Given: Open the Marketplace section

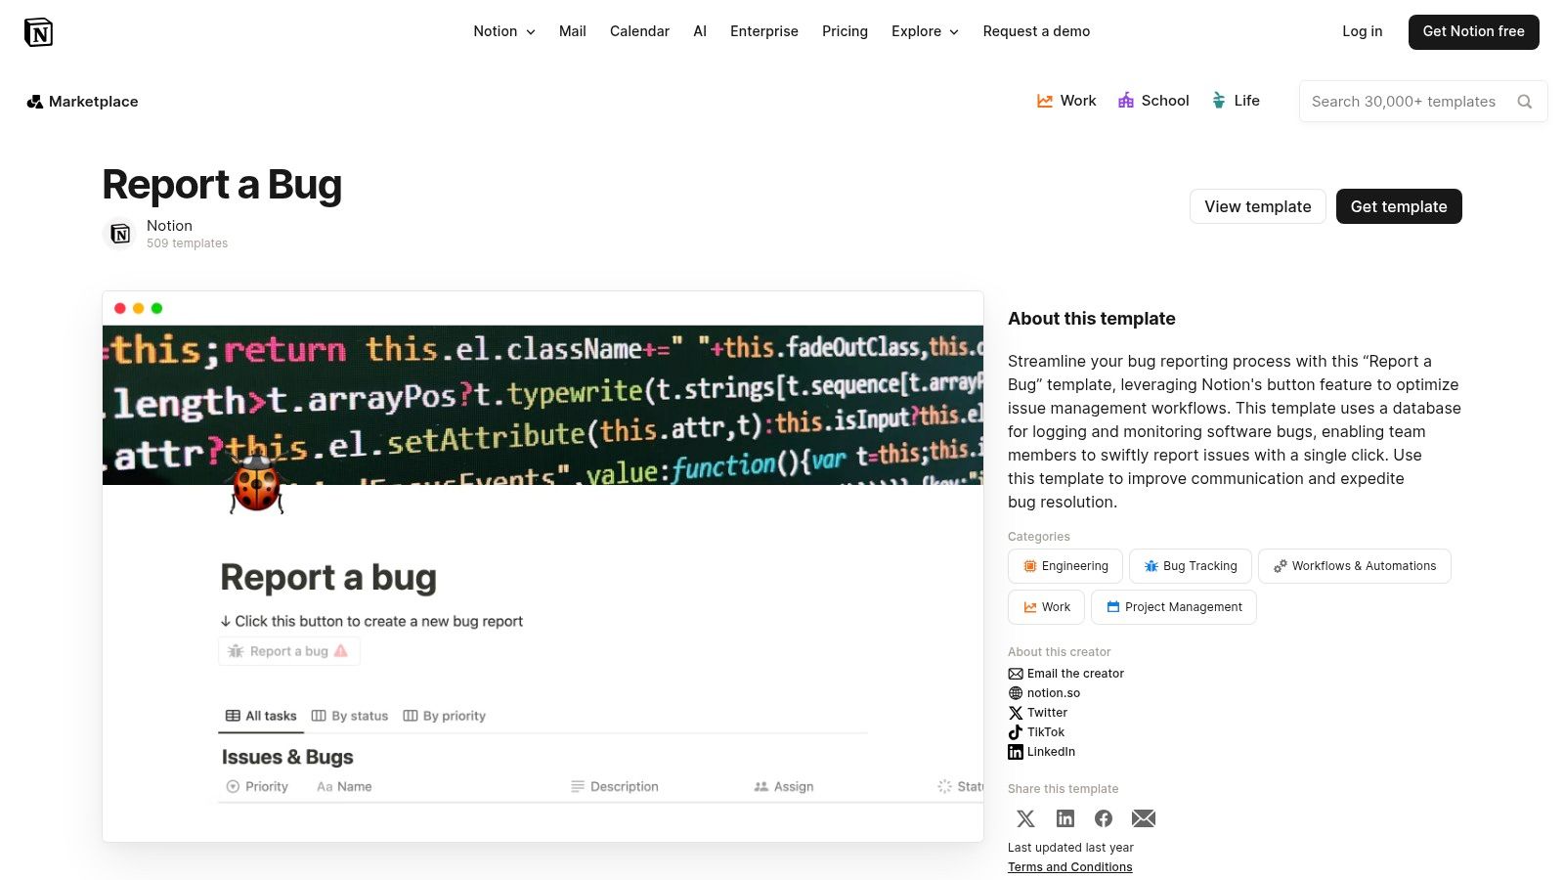Looking at the screenshot, I should (x=82, y=101).
